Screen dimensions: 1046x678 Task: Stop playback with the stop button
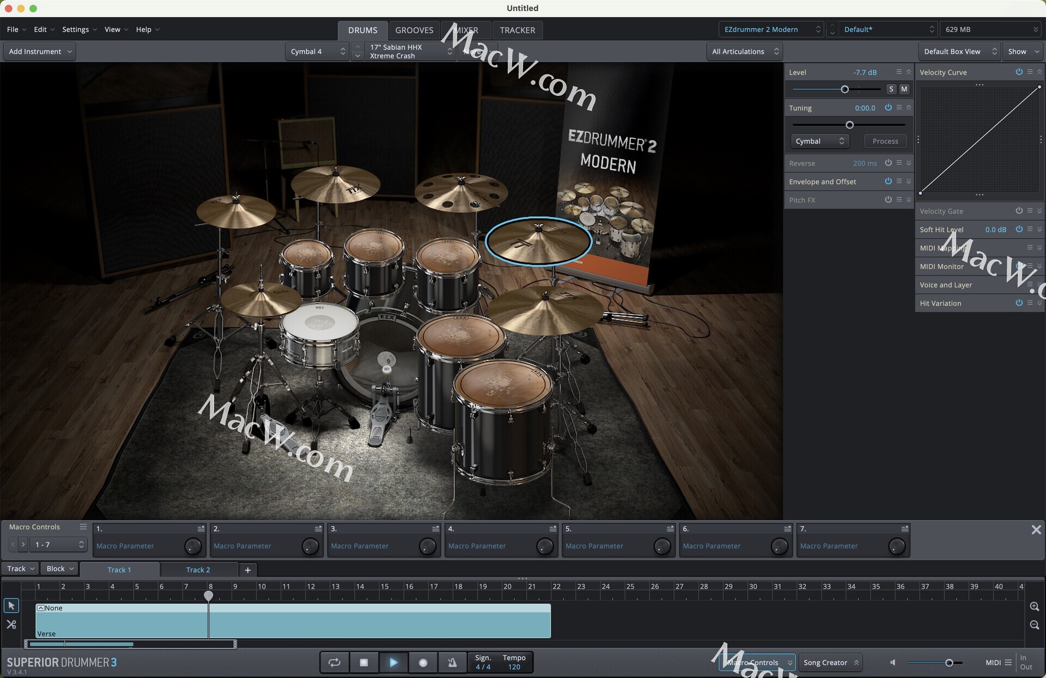point(364,662)
